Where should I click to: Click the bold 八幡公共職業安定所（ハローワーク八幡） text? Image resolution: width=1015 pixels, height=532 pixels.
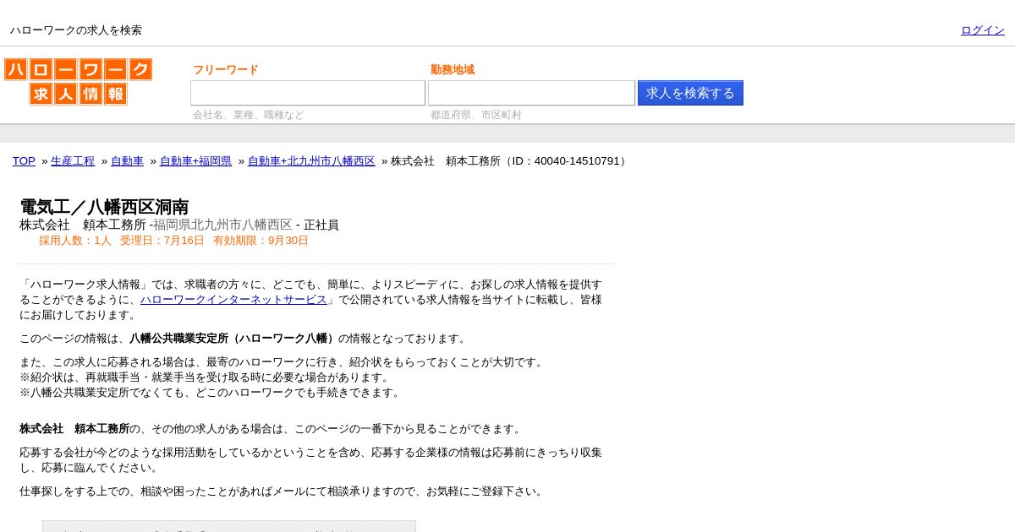tap(233, 339)
